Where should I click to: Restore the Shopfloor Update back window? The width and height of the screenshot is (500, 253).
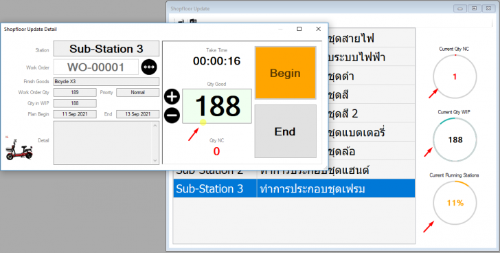tap(475, 9)
